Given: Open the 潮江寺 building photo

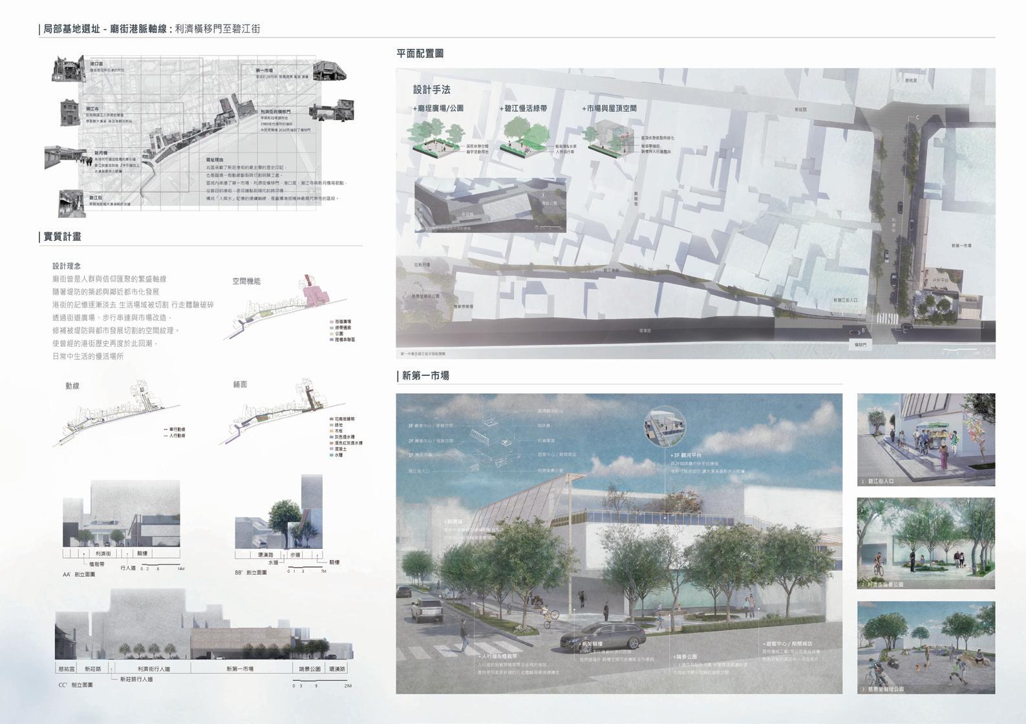Looking at the screenshot, I should [x=69, y=114].
